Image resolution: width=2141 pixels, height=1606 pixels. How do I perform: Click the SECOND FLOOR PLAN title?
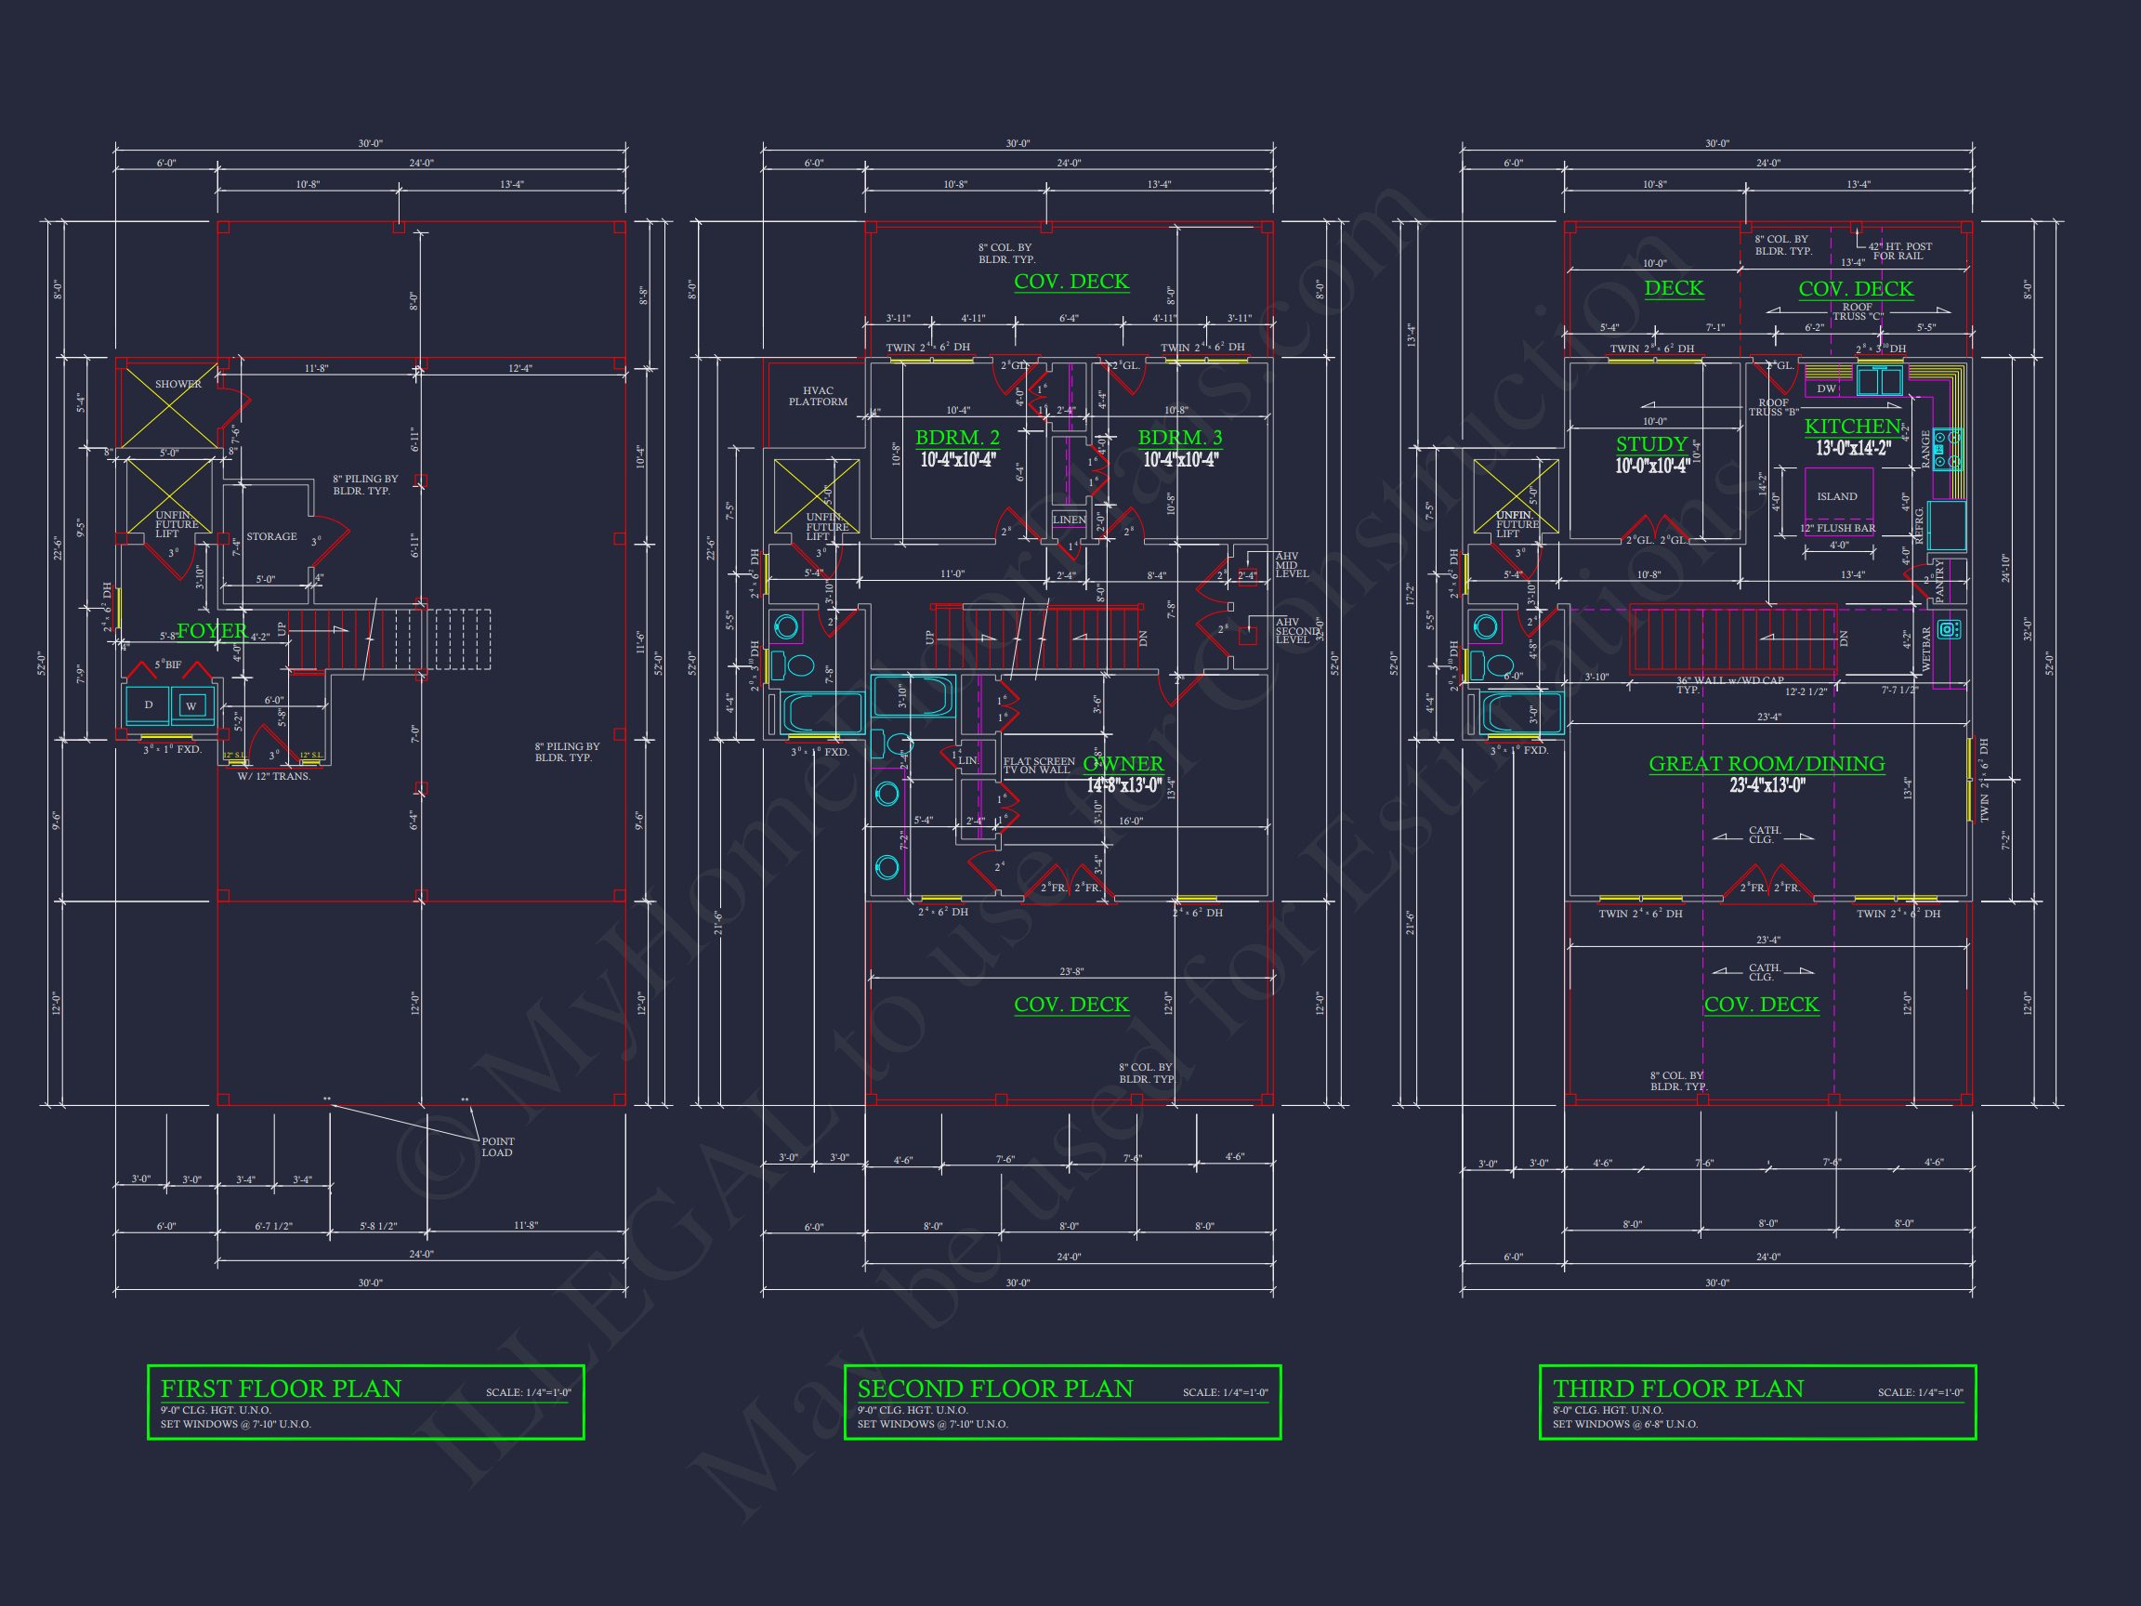(995, 1389)
